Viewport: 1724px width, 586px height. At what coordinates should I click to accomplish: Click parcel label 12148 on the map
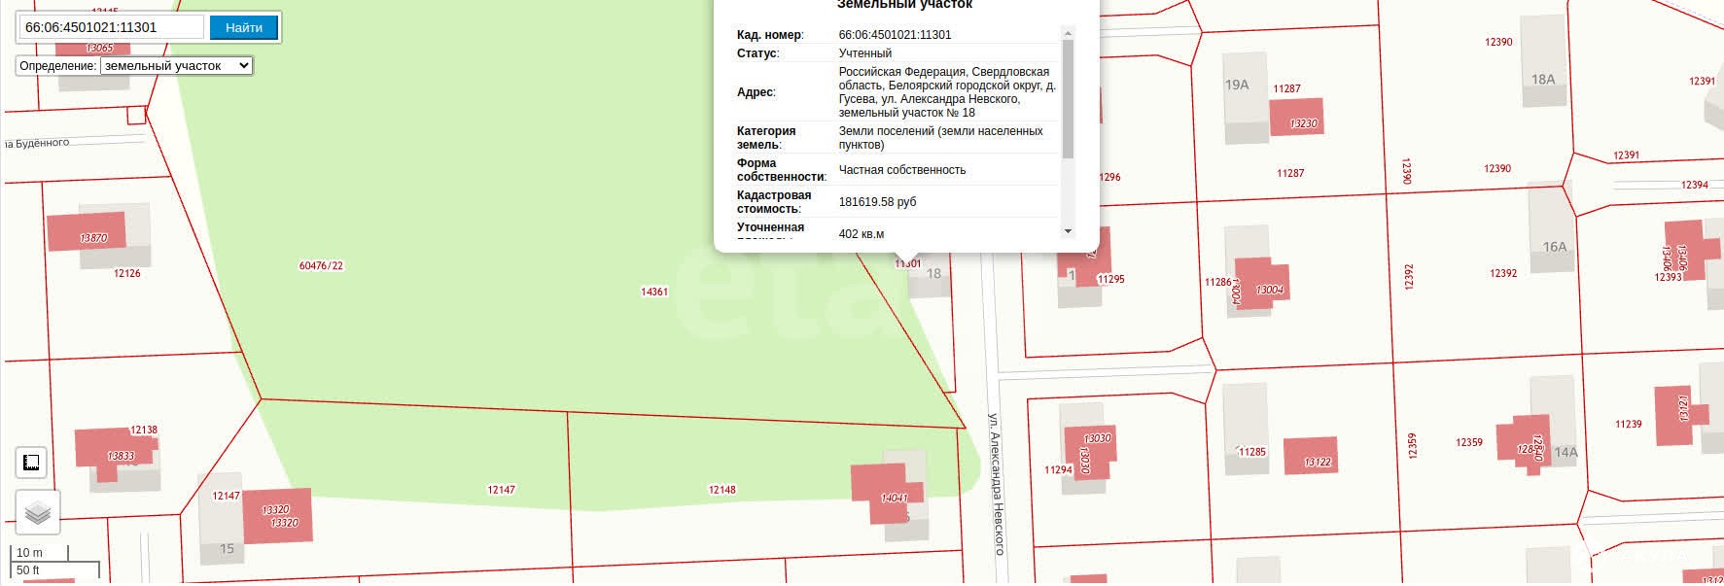(x=721, y=490)
